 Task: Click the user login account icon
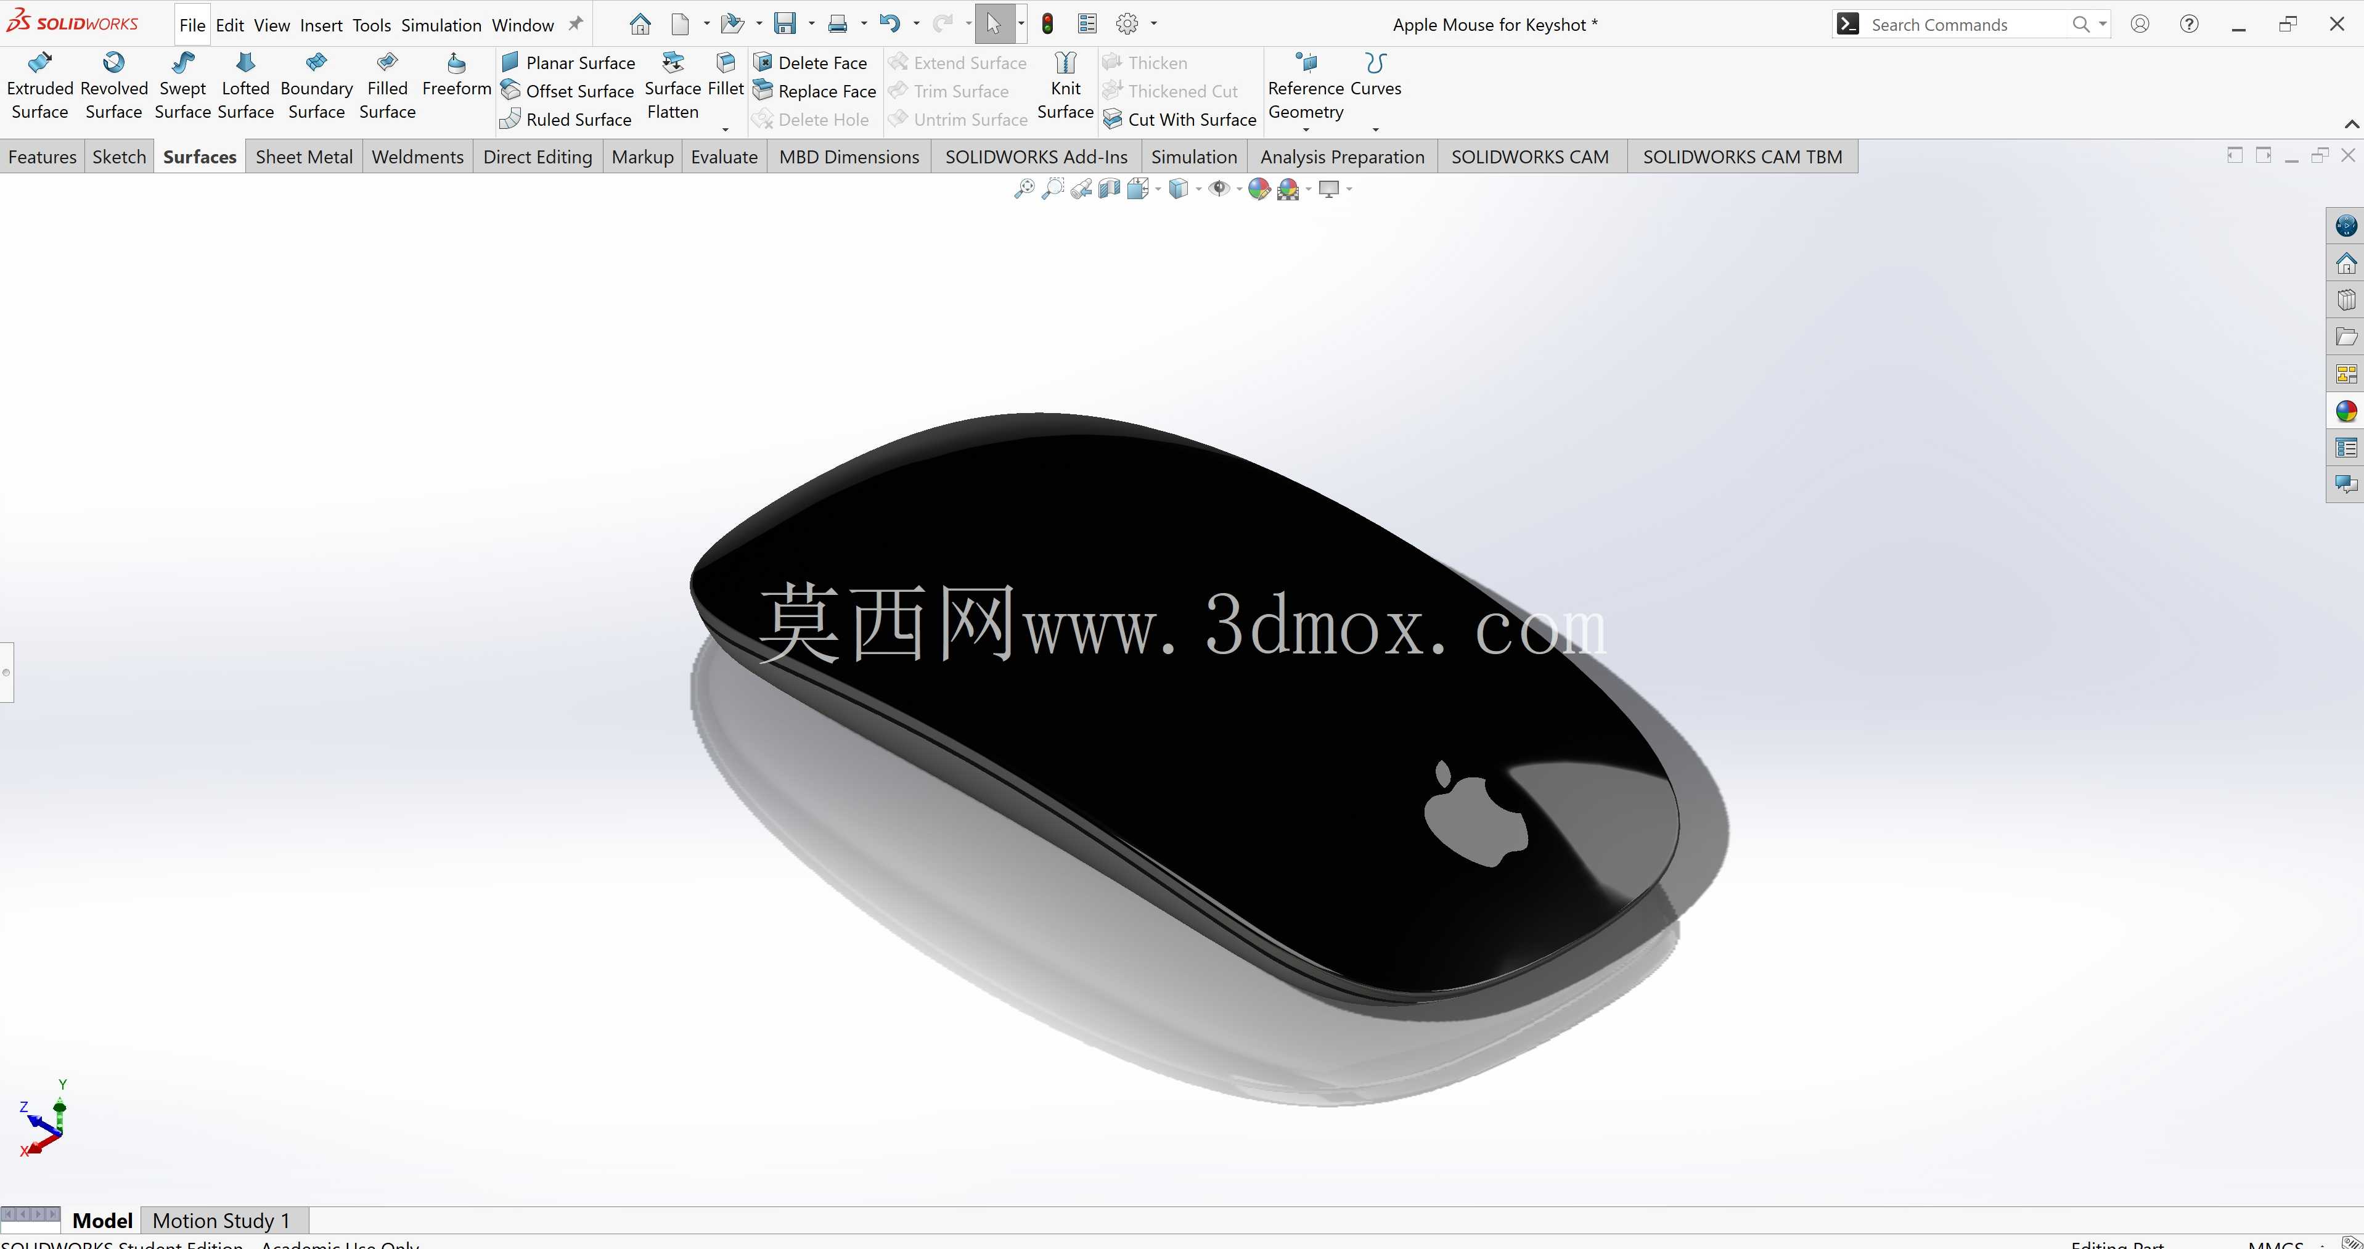[x=2140, y=24]
